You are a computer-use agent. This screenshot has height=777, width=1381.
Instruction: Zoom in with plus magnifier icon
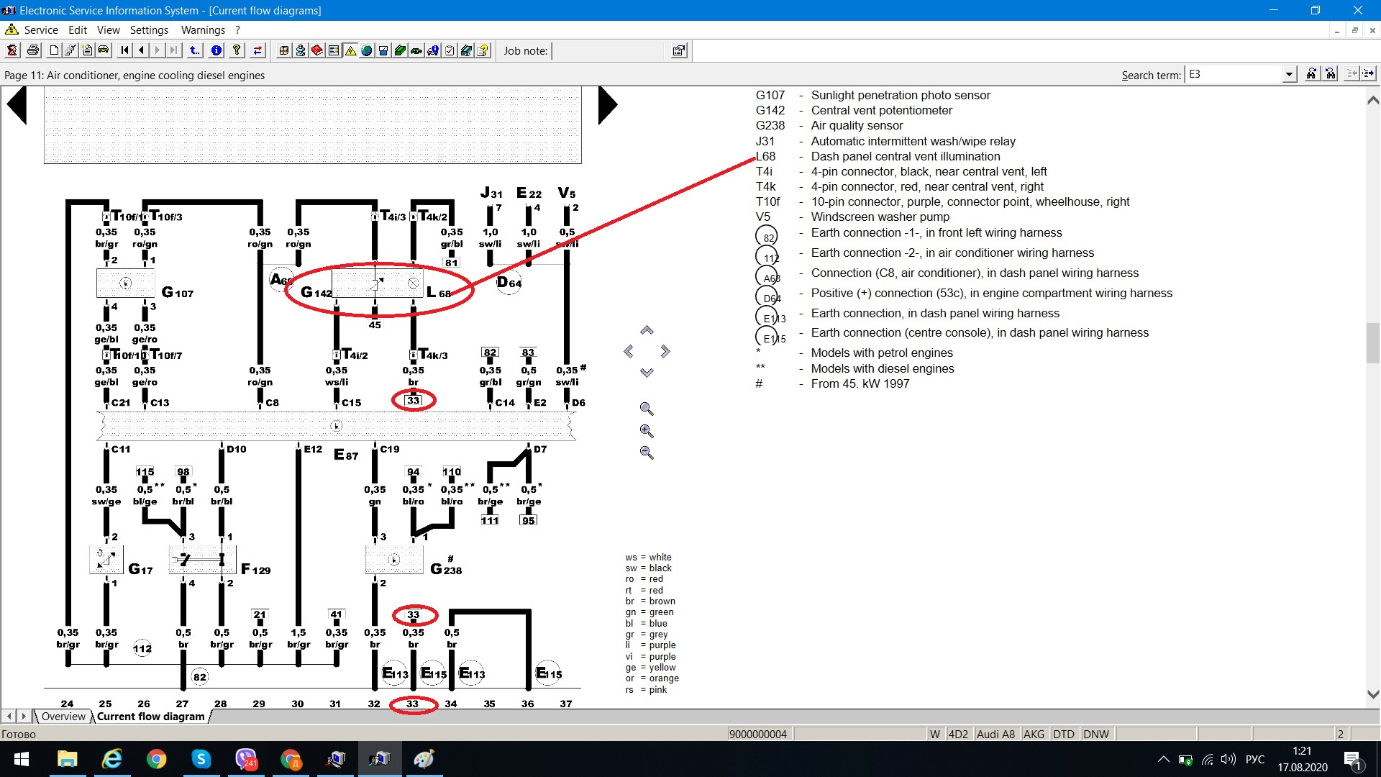click(x=647, y=431)
